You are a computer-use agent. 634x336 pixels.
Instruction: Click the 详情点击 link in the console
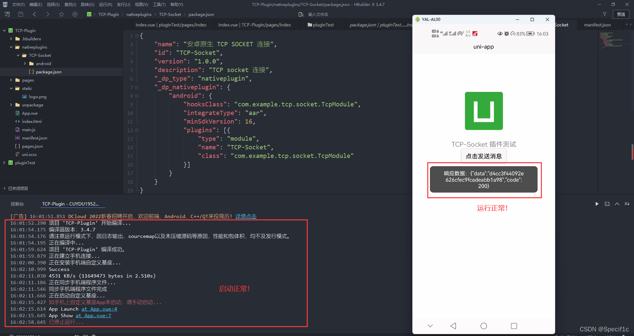coord(246,216)
